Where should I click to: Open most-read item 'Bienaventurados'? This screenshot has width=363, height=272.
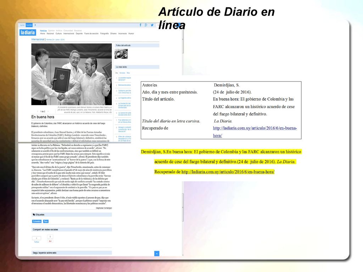coord(124,85)
